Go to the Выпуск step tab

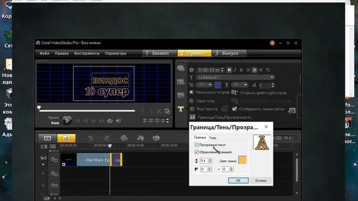229,54
